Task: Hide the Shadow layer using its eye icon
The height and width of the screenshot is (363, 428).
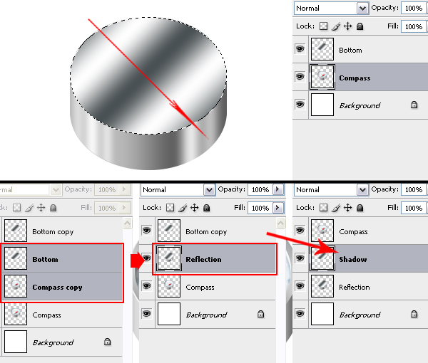Action: tap(300, 259)
